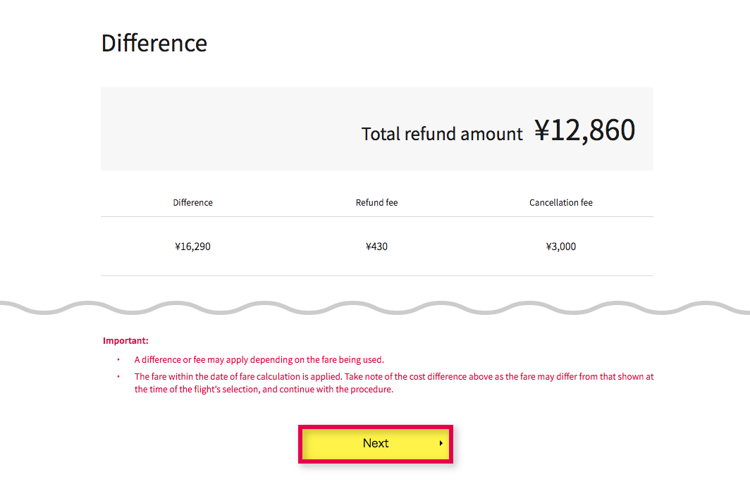Select the ¥3,000 cancellation fee value
Viewport: 750px width, 484px height.
coord(561,247)
